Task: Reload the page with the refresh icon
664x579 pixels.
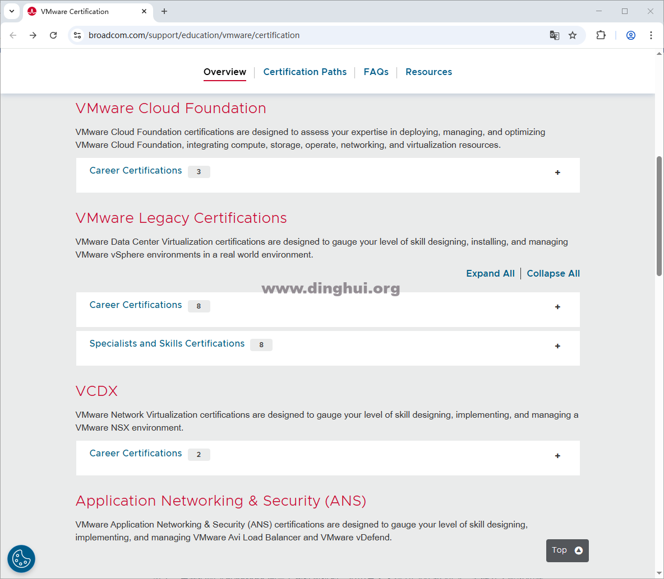Action: pos(53,35)
